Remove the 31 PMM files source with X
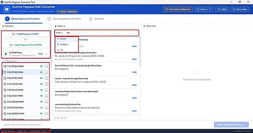 tap(46, 54)
